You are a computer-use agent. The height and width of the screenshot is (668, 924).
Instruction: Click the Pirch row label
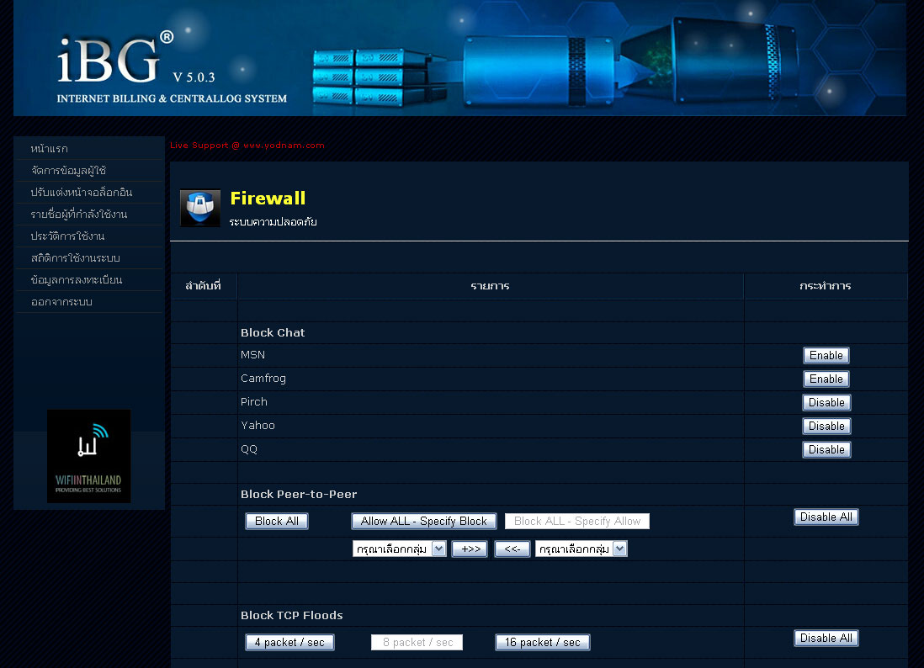pyautogui.click(x=254, y=402)
